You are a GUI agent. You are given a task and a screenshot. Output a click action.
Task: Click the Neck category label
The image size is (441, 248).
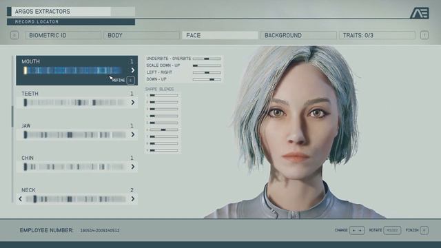(x=28, y=190)
